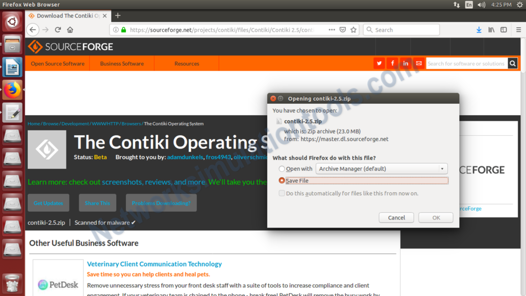Image resolution: width=526 pixels, height=296 pixels.
Task: Select the Save File radio button
Action: [281, 180]
